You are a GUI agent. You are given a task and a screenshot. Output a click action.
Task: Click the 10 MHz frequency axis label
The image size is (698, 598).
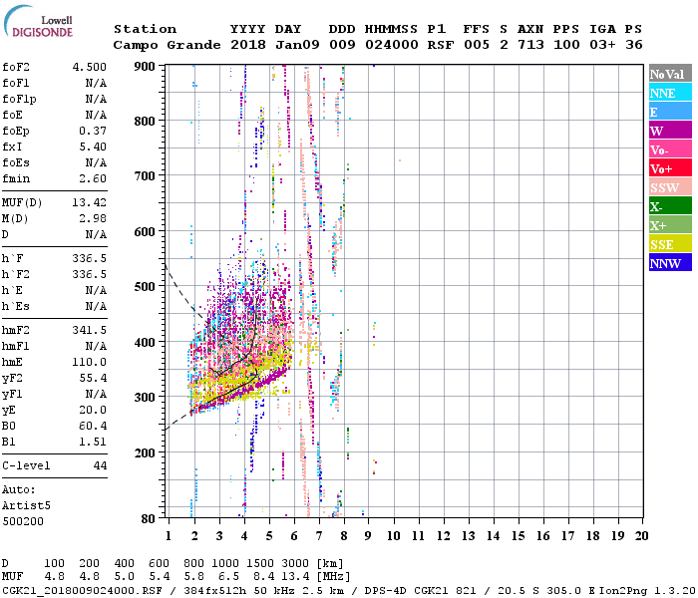click(x=393, y=536)
